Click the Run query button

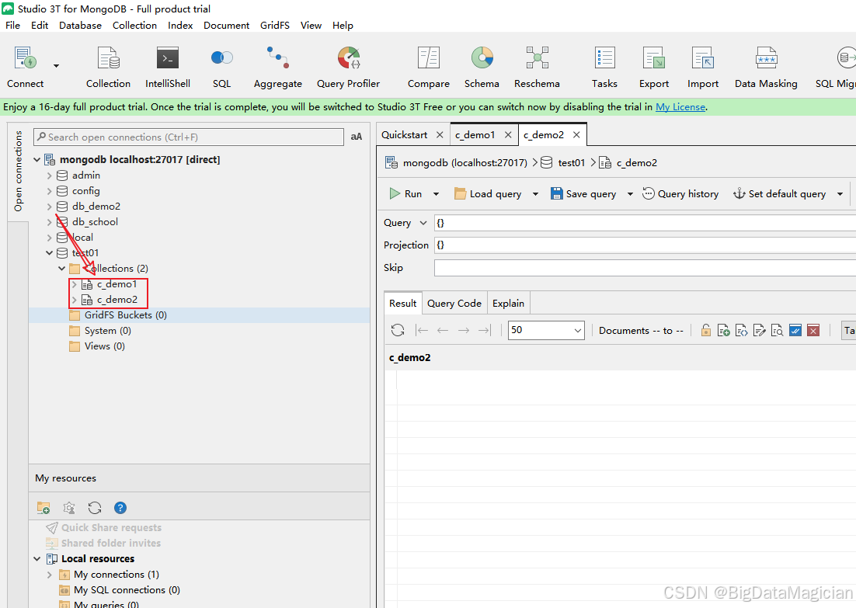pos(405,194)
